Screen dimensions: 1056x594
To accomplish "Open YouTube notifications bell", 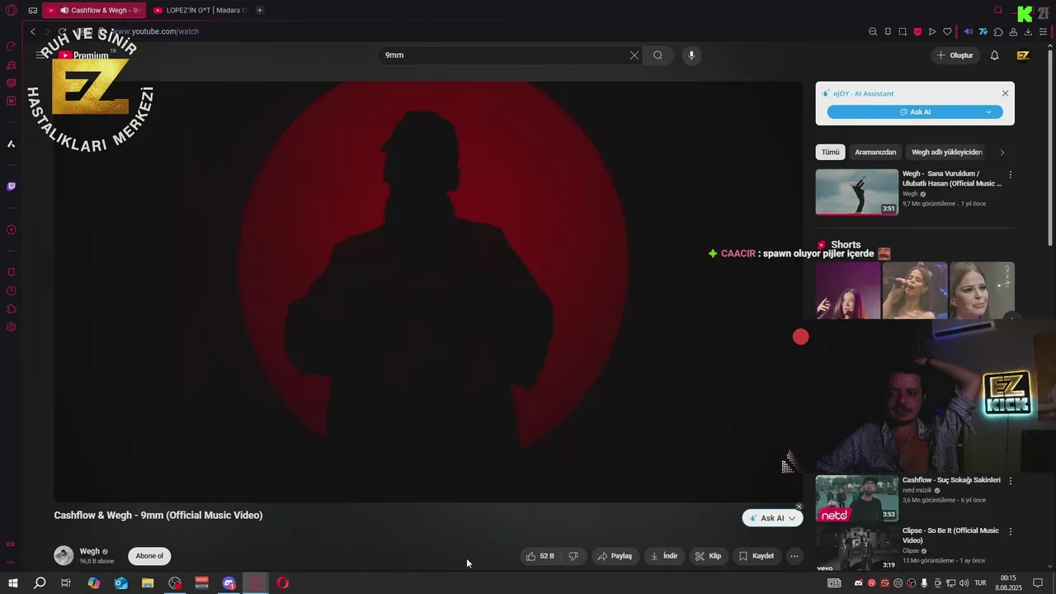I will [x=994, y=55].
